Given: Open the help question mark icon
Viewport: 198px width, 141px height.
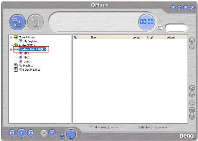Looking at the screenshot, I should [173, 8].
